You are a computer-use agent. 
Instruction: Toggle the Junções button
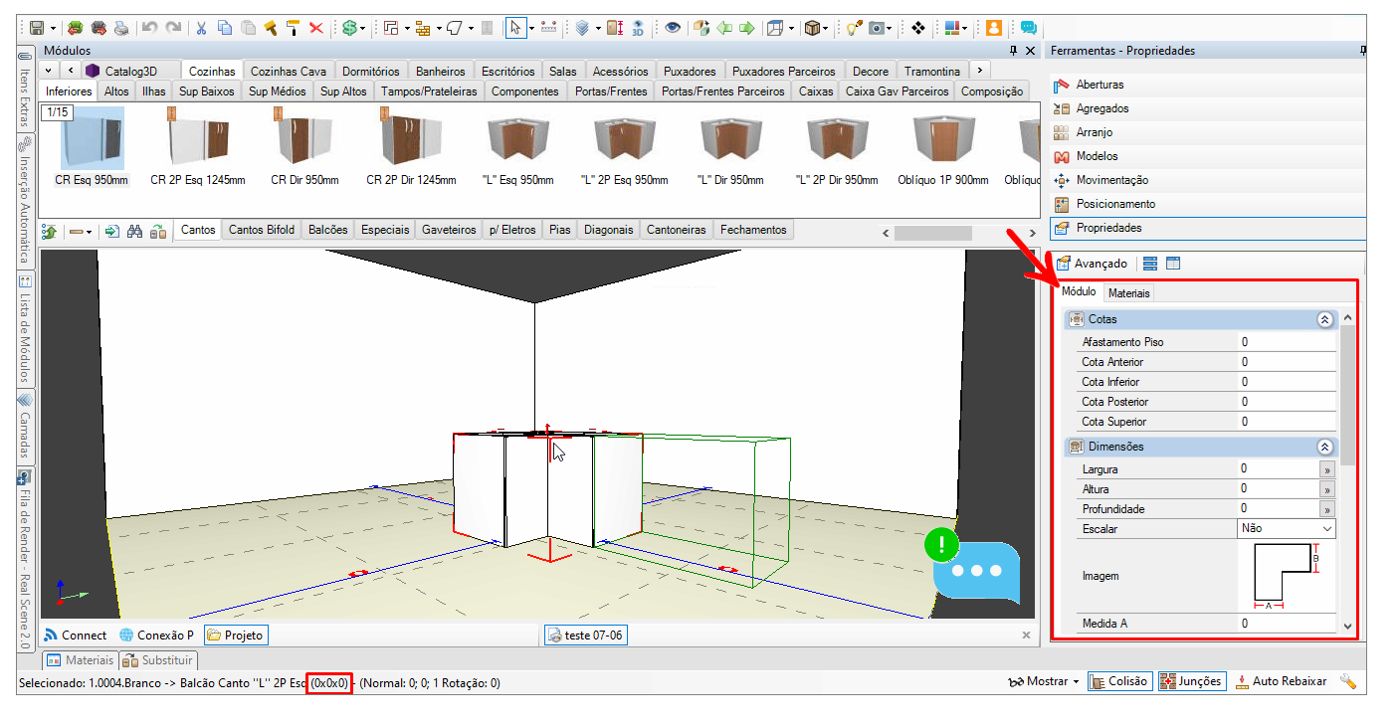coord(1190,681)
